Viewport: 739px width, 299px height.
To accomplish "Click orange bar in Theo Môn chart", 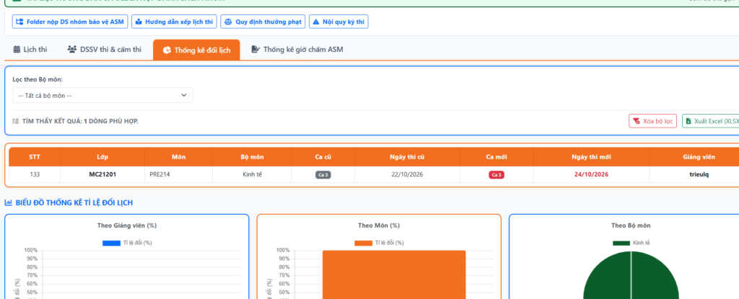I will (x=394, y=275).
